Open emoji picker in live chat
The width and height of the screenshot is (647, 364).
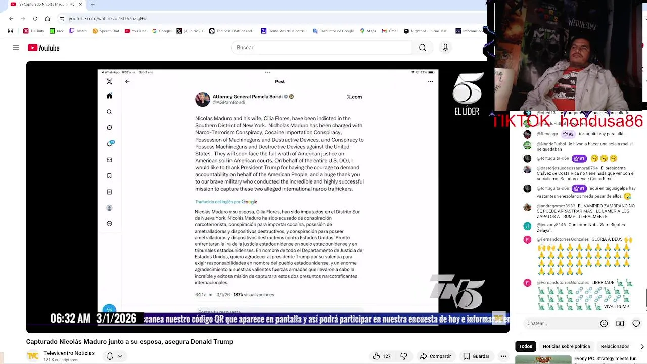[604, 323]
